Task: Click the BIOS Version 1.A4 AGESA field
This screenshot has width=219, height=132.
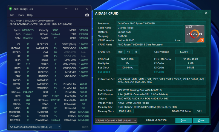Action: click(x=161, y=94)
